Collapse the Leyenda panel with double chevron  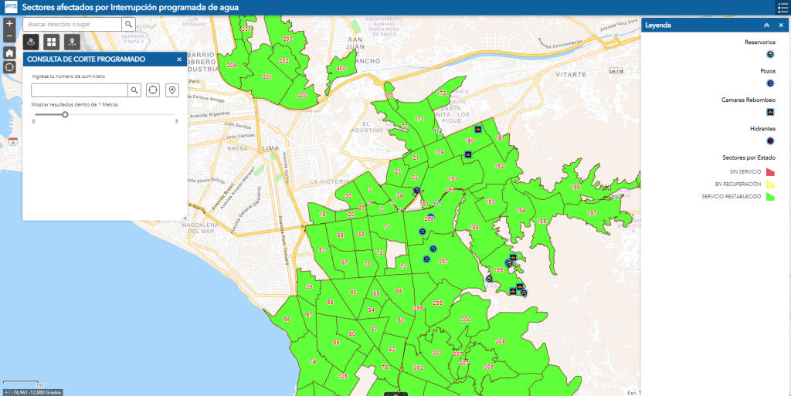click(766, 25)
